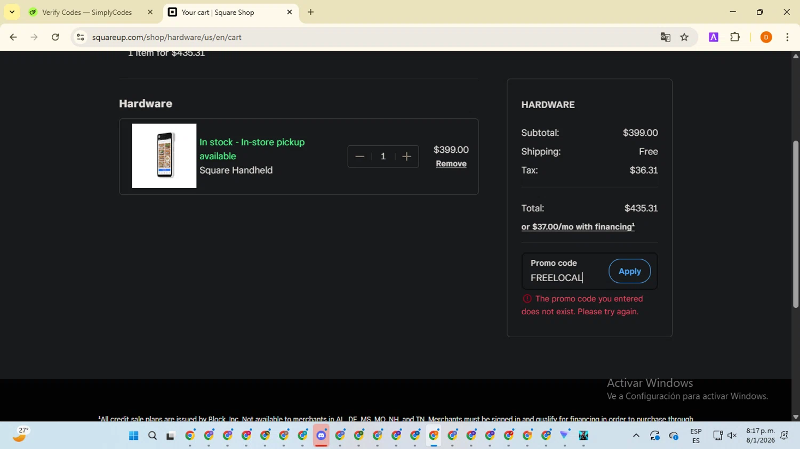Close the Your cart Square Shop tab
The image size is (800, 449).
290,12
